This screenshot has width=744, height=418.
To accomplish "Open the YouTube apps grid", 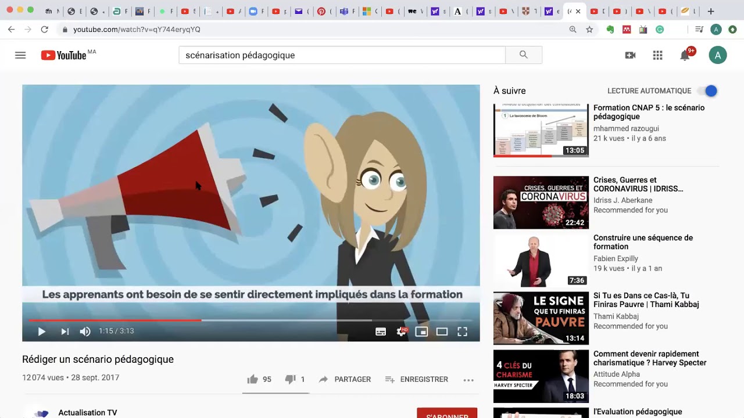I will coord(657,55).
